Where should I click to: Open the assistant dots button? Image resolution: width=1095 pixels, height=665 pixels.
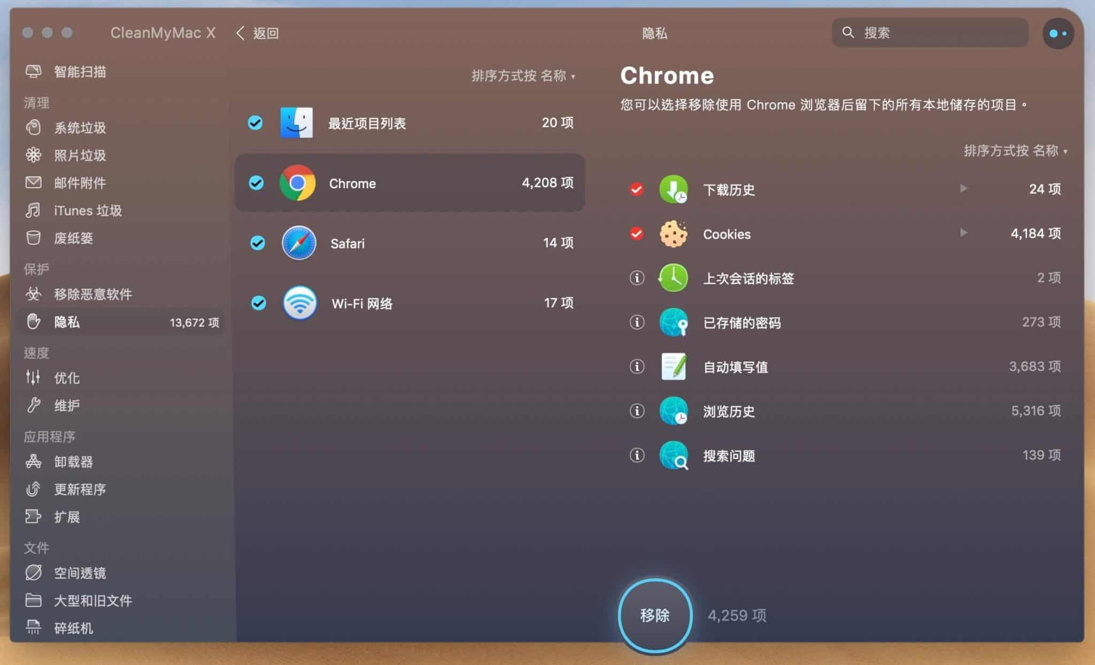tap(1058, 33)
